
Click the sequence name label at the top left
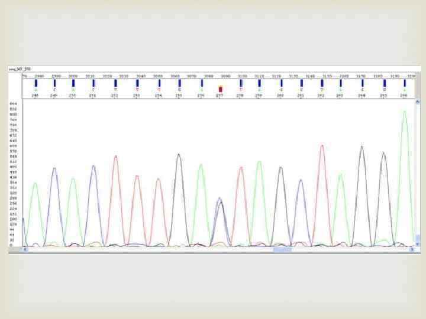coord(20,69)
